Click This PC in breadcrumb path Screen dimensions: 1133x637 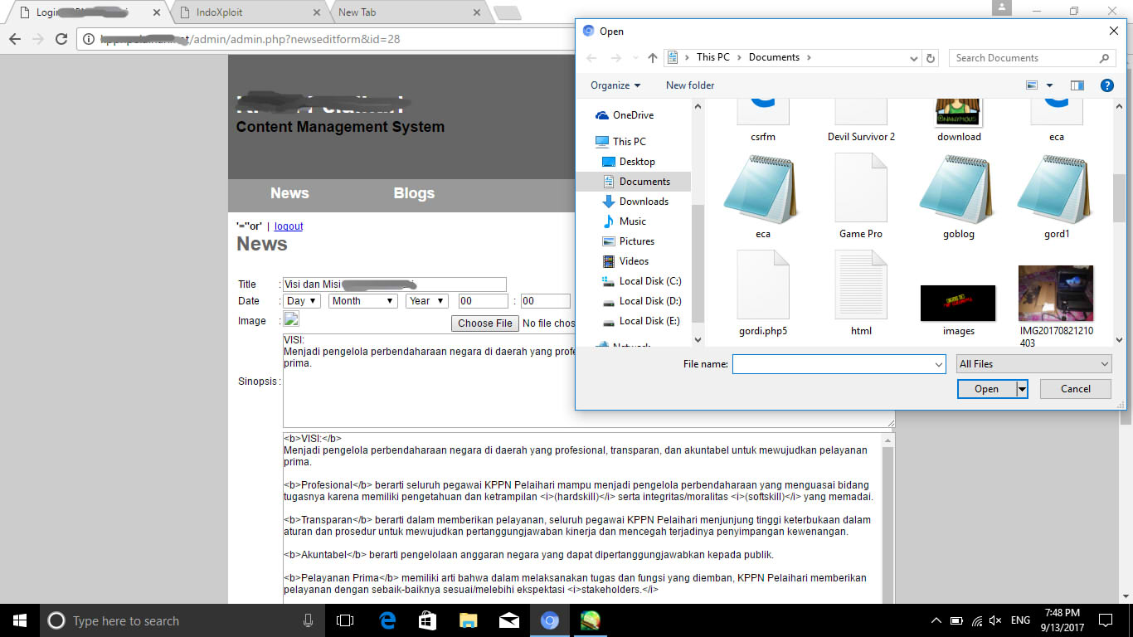[712, 57]
